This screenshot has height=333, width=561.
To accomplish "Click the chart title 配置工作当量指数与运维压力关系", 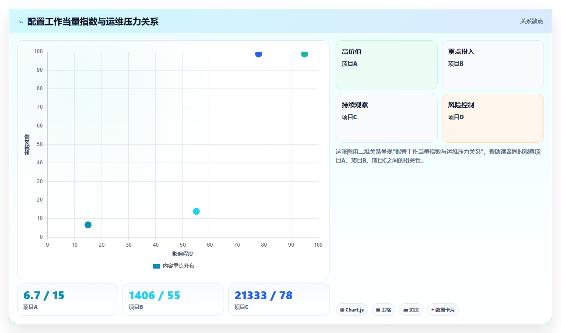I will (x=93, y=21).
